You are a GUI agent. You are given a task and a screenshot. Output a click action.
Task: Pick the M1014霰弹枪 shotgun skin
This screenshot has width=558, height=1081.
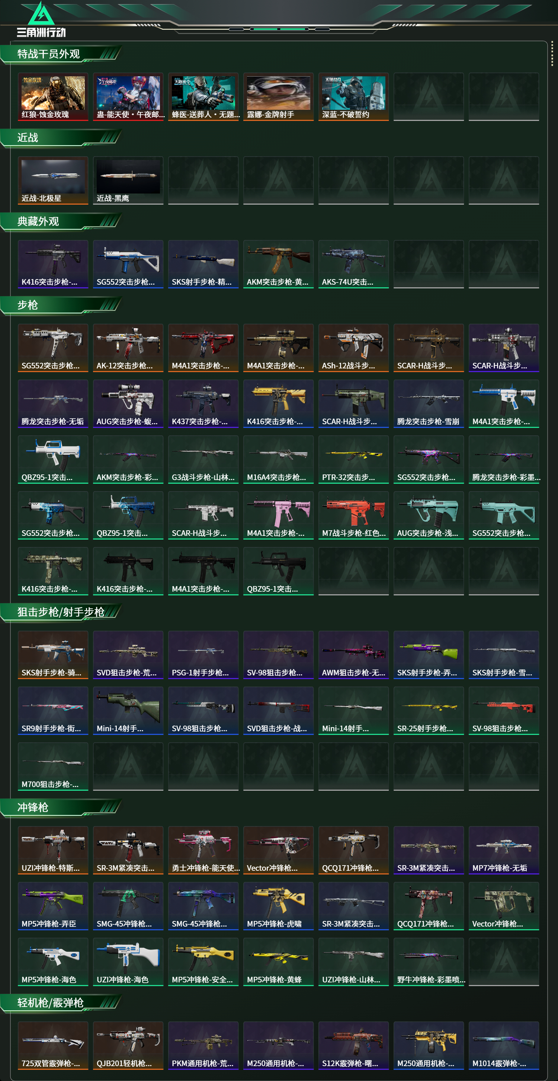503,1045
